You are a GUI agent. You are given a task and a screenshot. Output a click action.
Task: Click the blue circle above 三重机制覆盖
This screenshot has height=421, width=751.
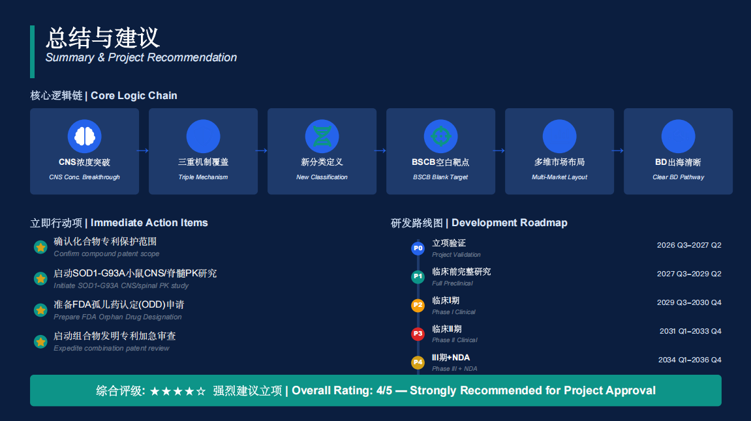click(203, 136)
